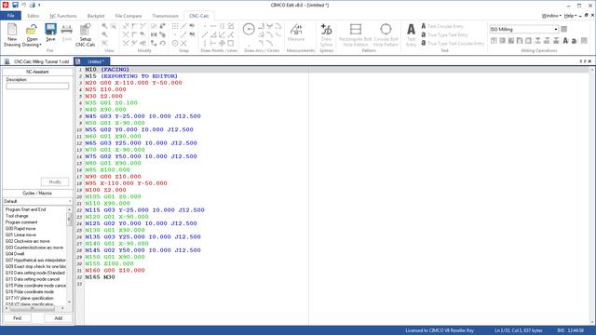Open Setup CNC-Calc

click(85, 34)
